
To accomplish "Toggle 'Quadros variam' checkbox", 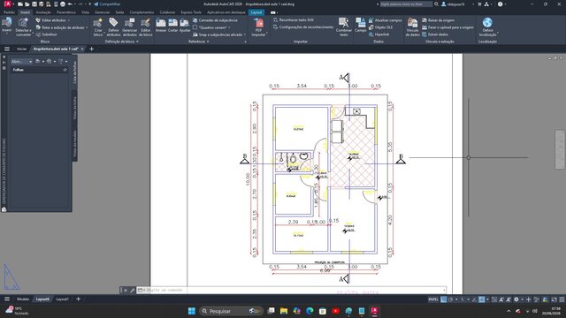I will point(195,27).
